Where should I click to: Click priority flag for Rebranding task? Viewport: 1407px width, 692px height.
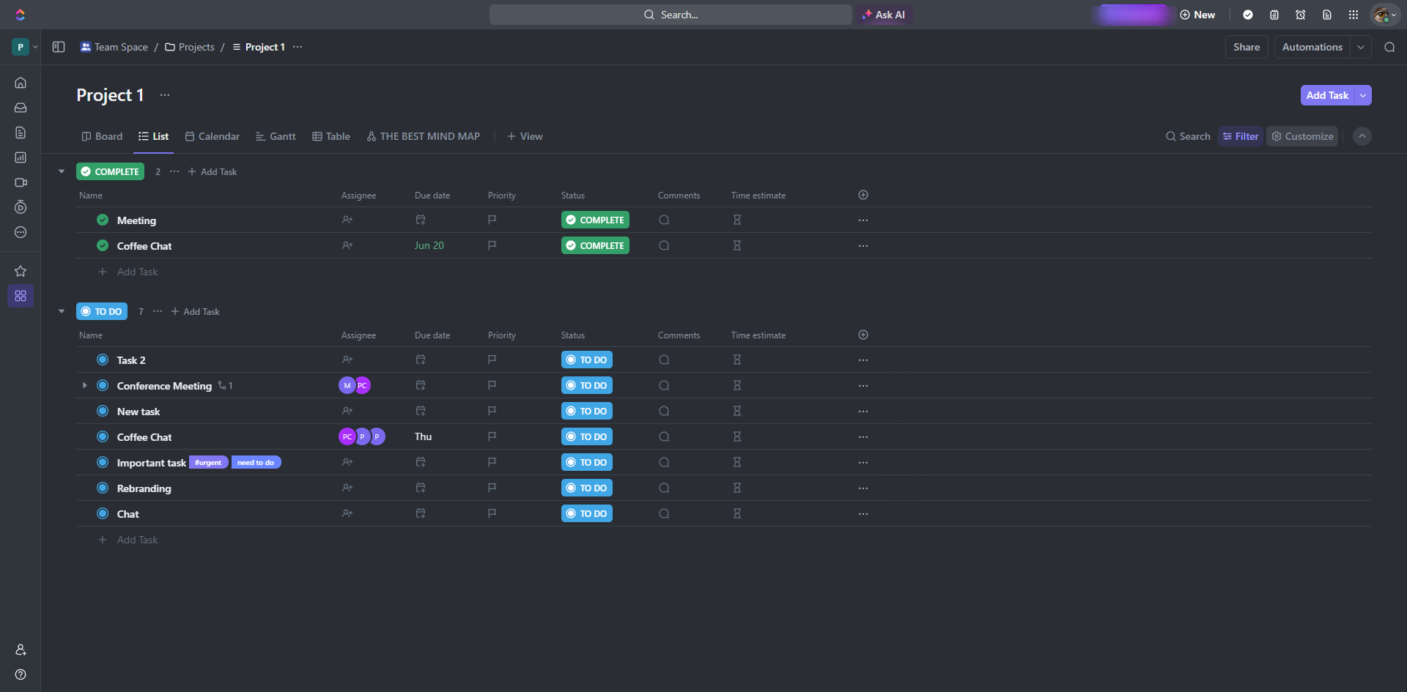(492, 488)
